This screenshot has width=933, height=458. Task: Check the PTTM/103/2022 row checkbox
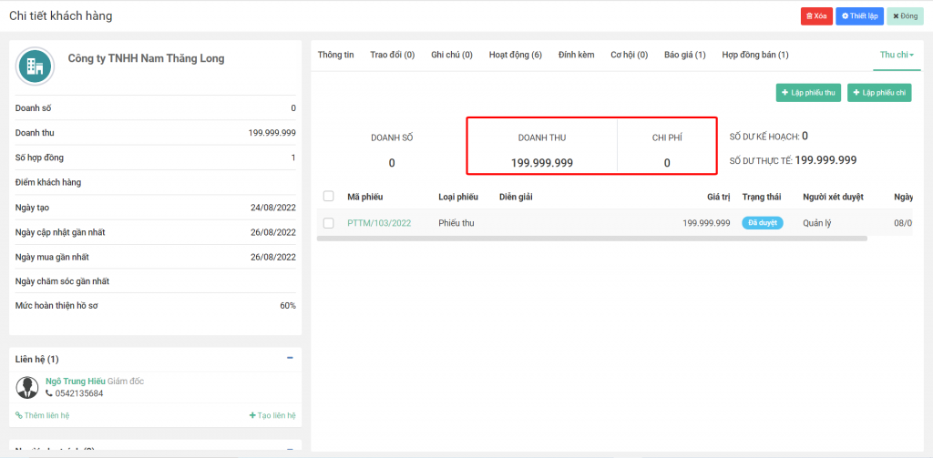point(329,223)
